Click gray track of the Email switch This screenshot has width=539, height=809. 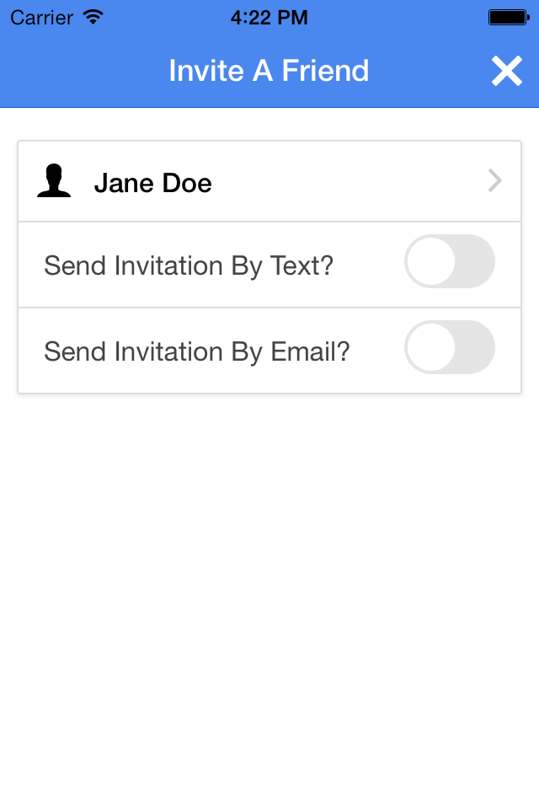[476, 347]
